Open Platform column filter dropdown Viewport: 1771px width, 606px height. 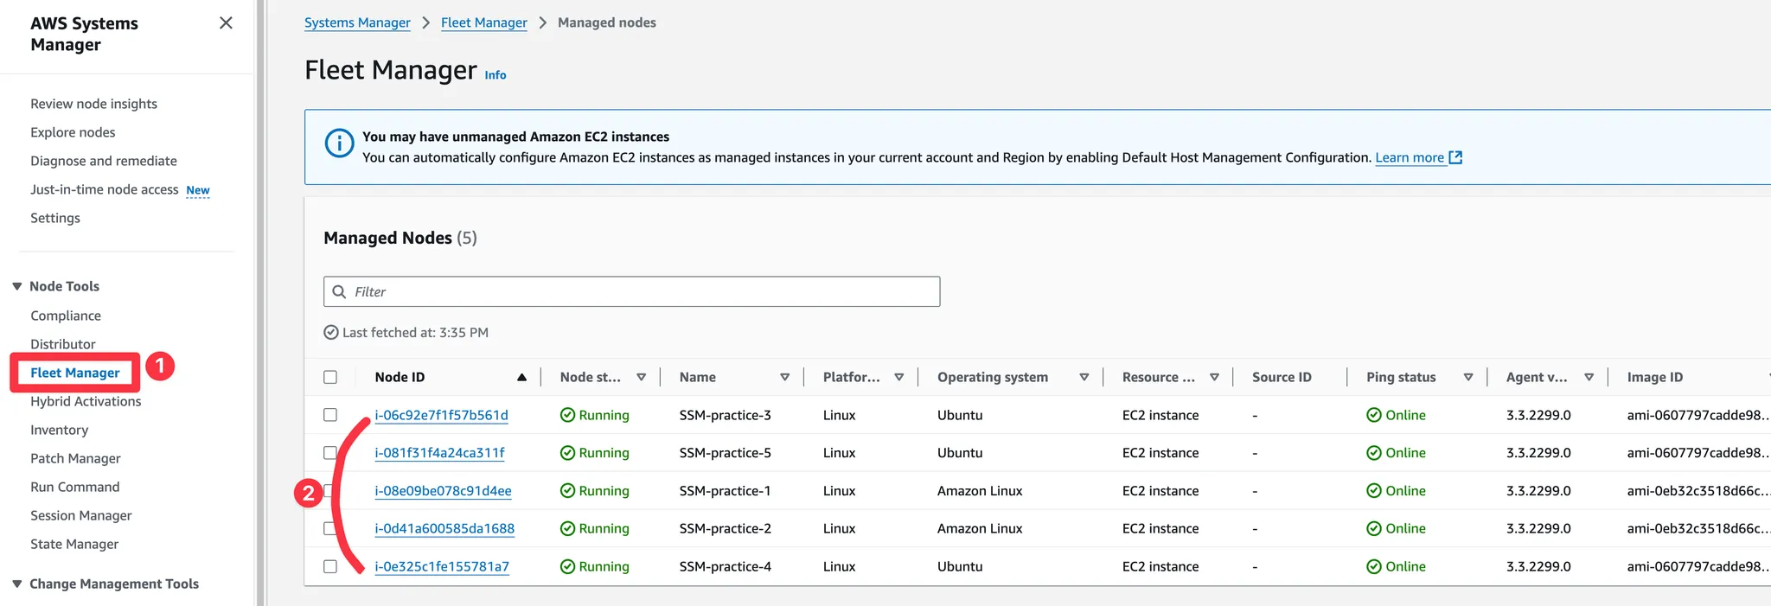899,377
